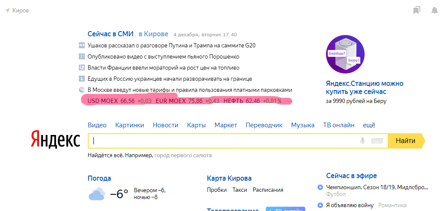
Task: Open Яндекс.Станцию можно купить уже сейчас link
Action: point(365,88)
